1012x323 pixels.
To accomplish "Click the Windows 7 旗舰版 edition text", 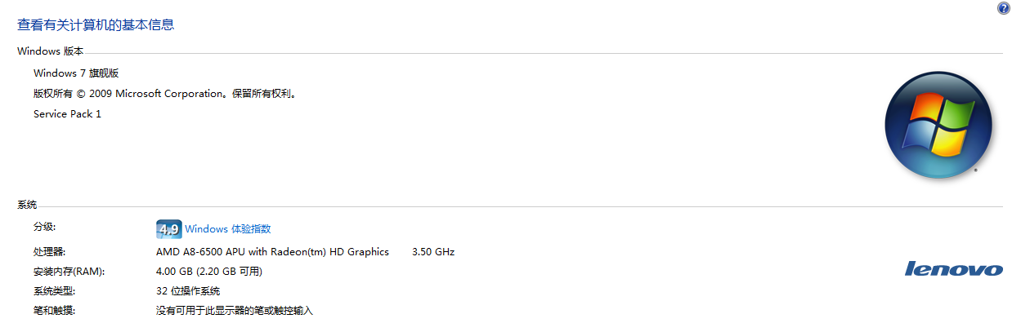I will (x=76, y=73).
